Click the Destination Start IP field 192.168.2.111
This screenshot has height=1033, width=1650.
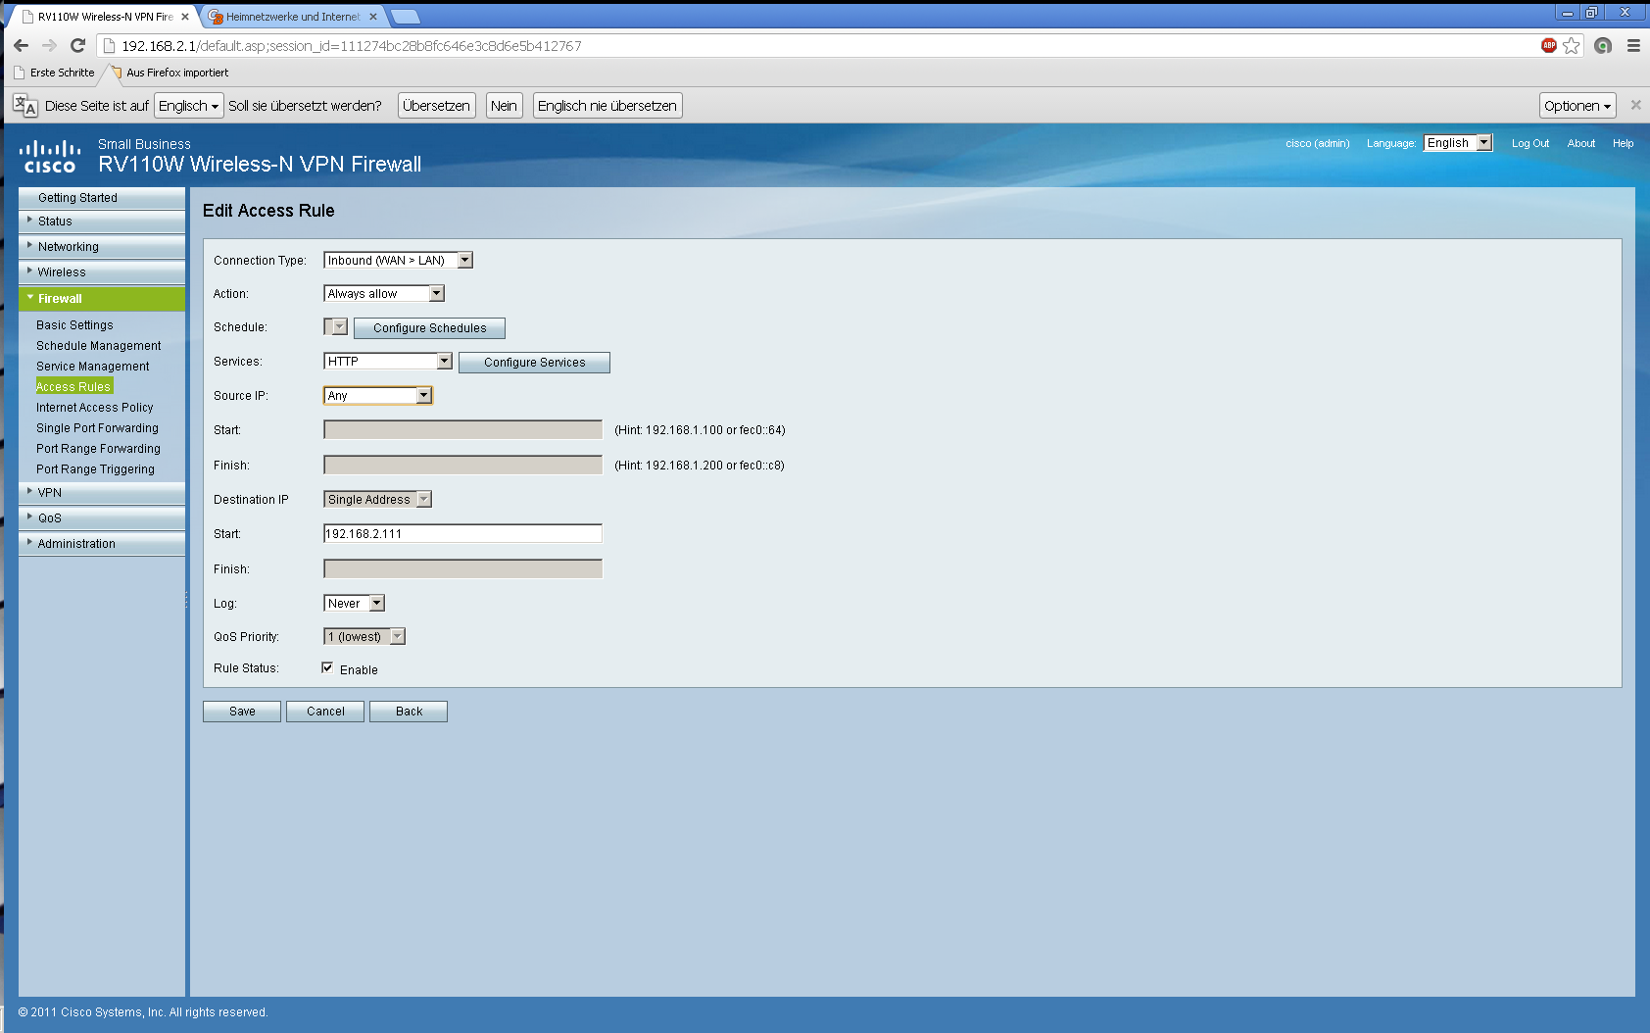(462, 534)
